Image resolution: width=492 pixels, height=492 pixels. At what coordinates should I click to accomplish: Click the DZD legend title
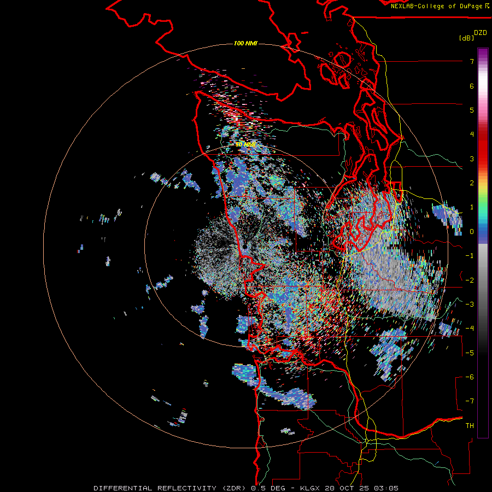[x=481, y=33]
